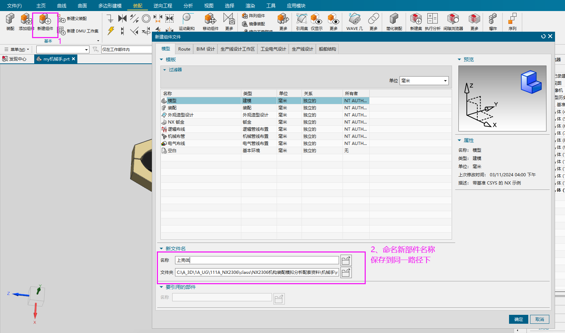Click the 名称 name input field
The height and width of the screenshot is (333, 565).
click(x=257, y=260)
